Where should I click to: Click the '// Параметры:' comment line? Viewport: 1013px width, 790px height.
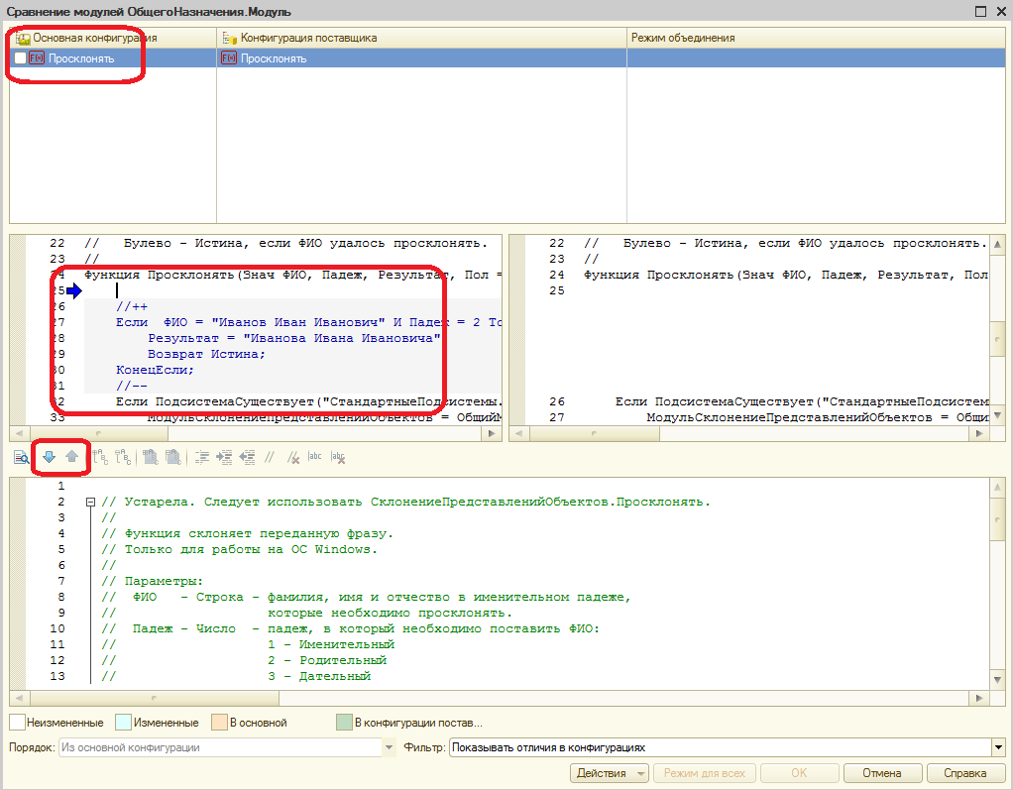pyautogui.click(x=153, y=582)
